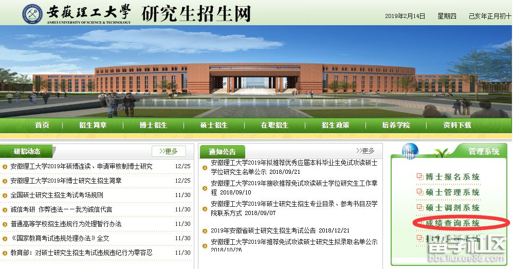Open 全国硕士研究生招生考试考场规则 article
This screenshot has height=269, width=513.
[57, 195]
